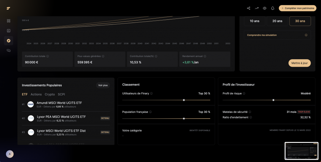Open Comprendre ma simulation row
This screenshot has width=321, height=162.
tap(277, 35)
